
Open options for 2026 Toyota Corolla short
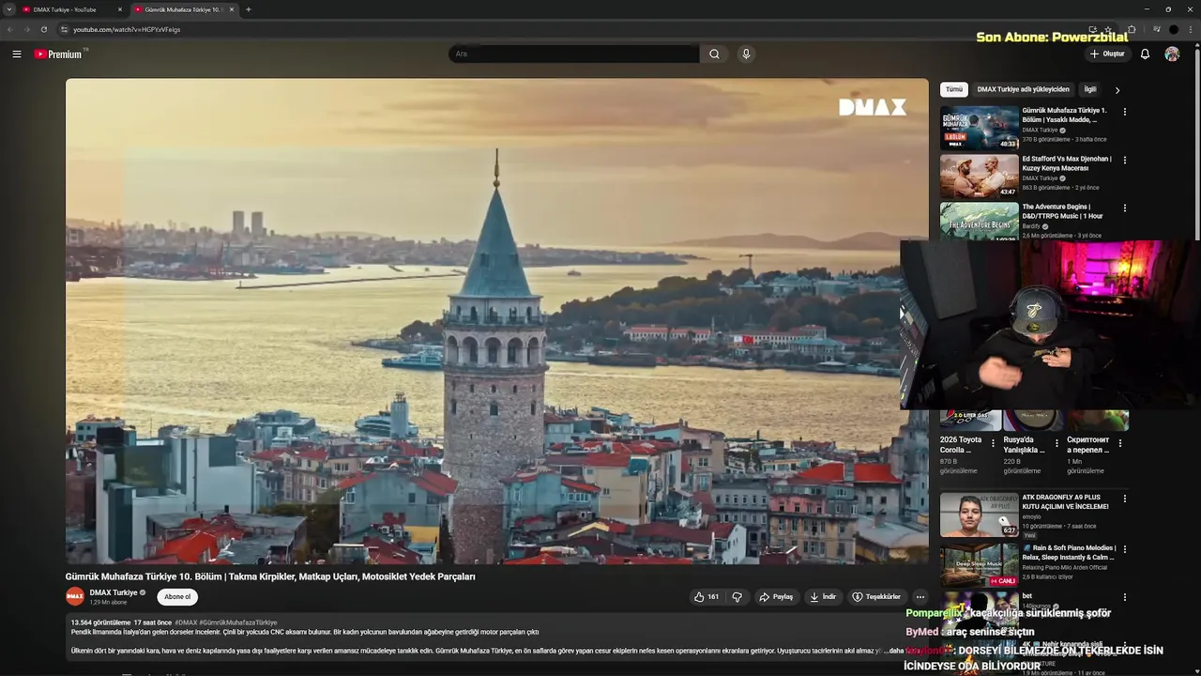coord(993,443)
